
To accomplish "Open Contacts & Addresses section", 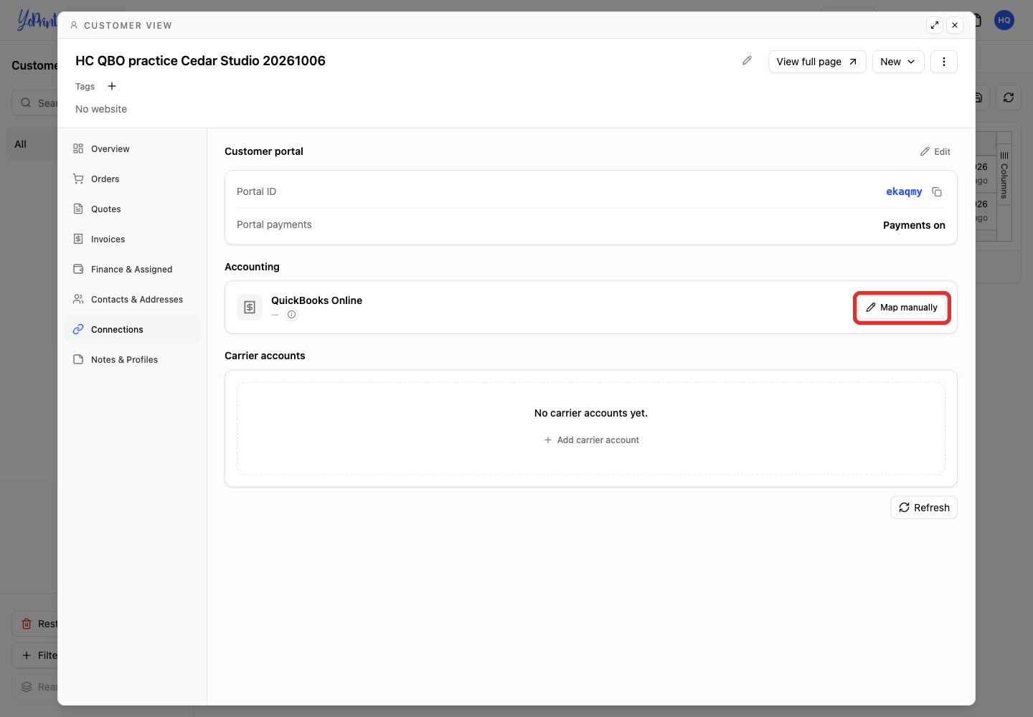I will (x=132, y=300).
